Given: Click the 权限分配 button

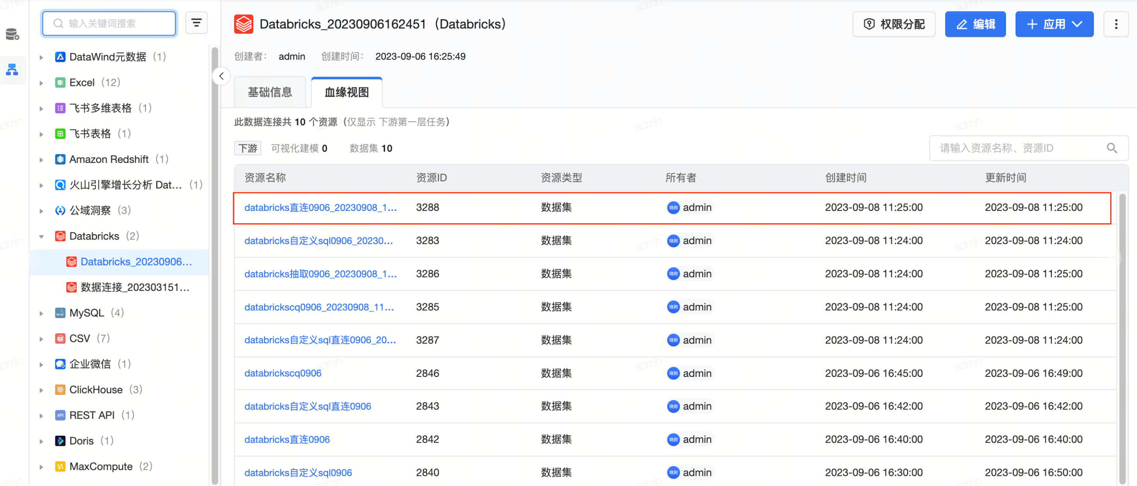Looking at the screenshot, I should tap(893, 24).
